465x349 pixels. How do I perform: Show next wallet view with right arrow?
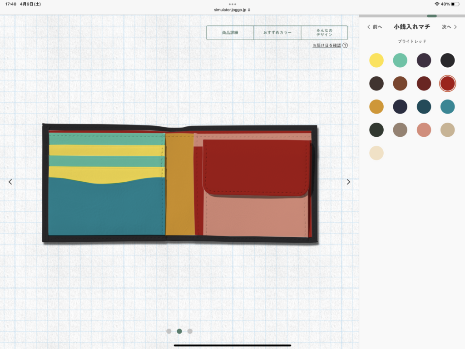click(348, 182)
